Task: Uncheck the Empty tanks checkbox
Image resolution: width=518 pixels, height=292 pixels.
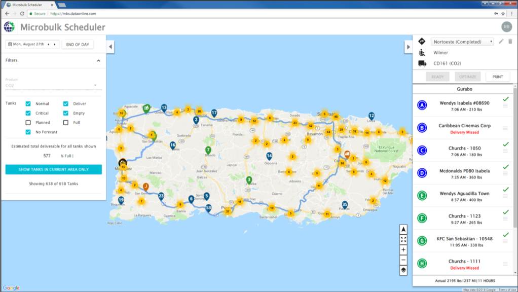Action: pos(66,113)
